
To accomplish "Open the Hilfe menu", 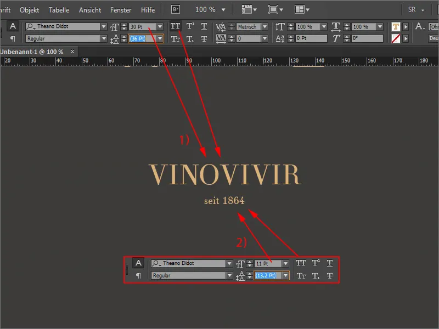I will tap(148, 10).
